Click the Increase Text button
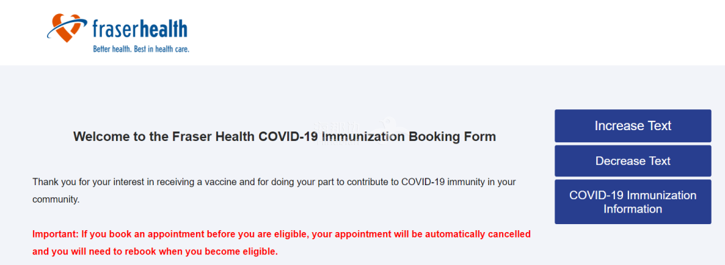 click(633, 126)
